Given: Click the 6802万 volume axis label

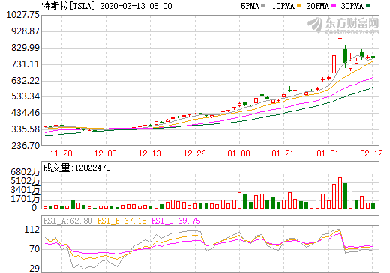Looking at the screenshot, I should click(x=25, y=172).
